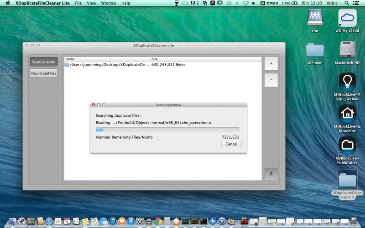The width and height of the screenshot is (365, 228).
Task: Click the Reading xhn_operation.o path text
Action: (x=153, y=123)
